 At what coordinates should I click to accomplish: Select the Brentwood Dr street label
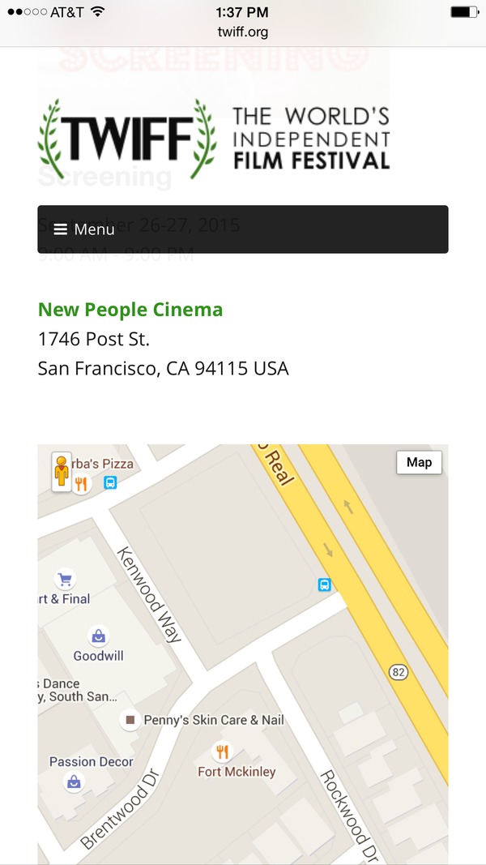119,811
